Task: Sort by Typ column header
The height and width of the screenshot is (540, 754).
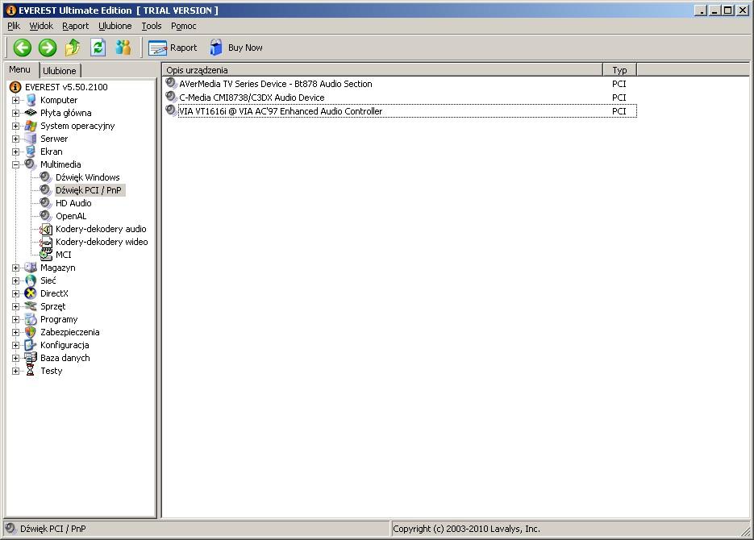Action: click(619, 70)
